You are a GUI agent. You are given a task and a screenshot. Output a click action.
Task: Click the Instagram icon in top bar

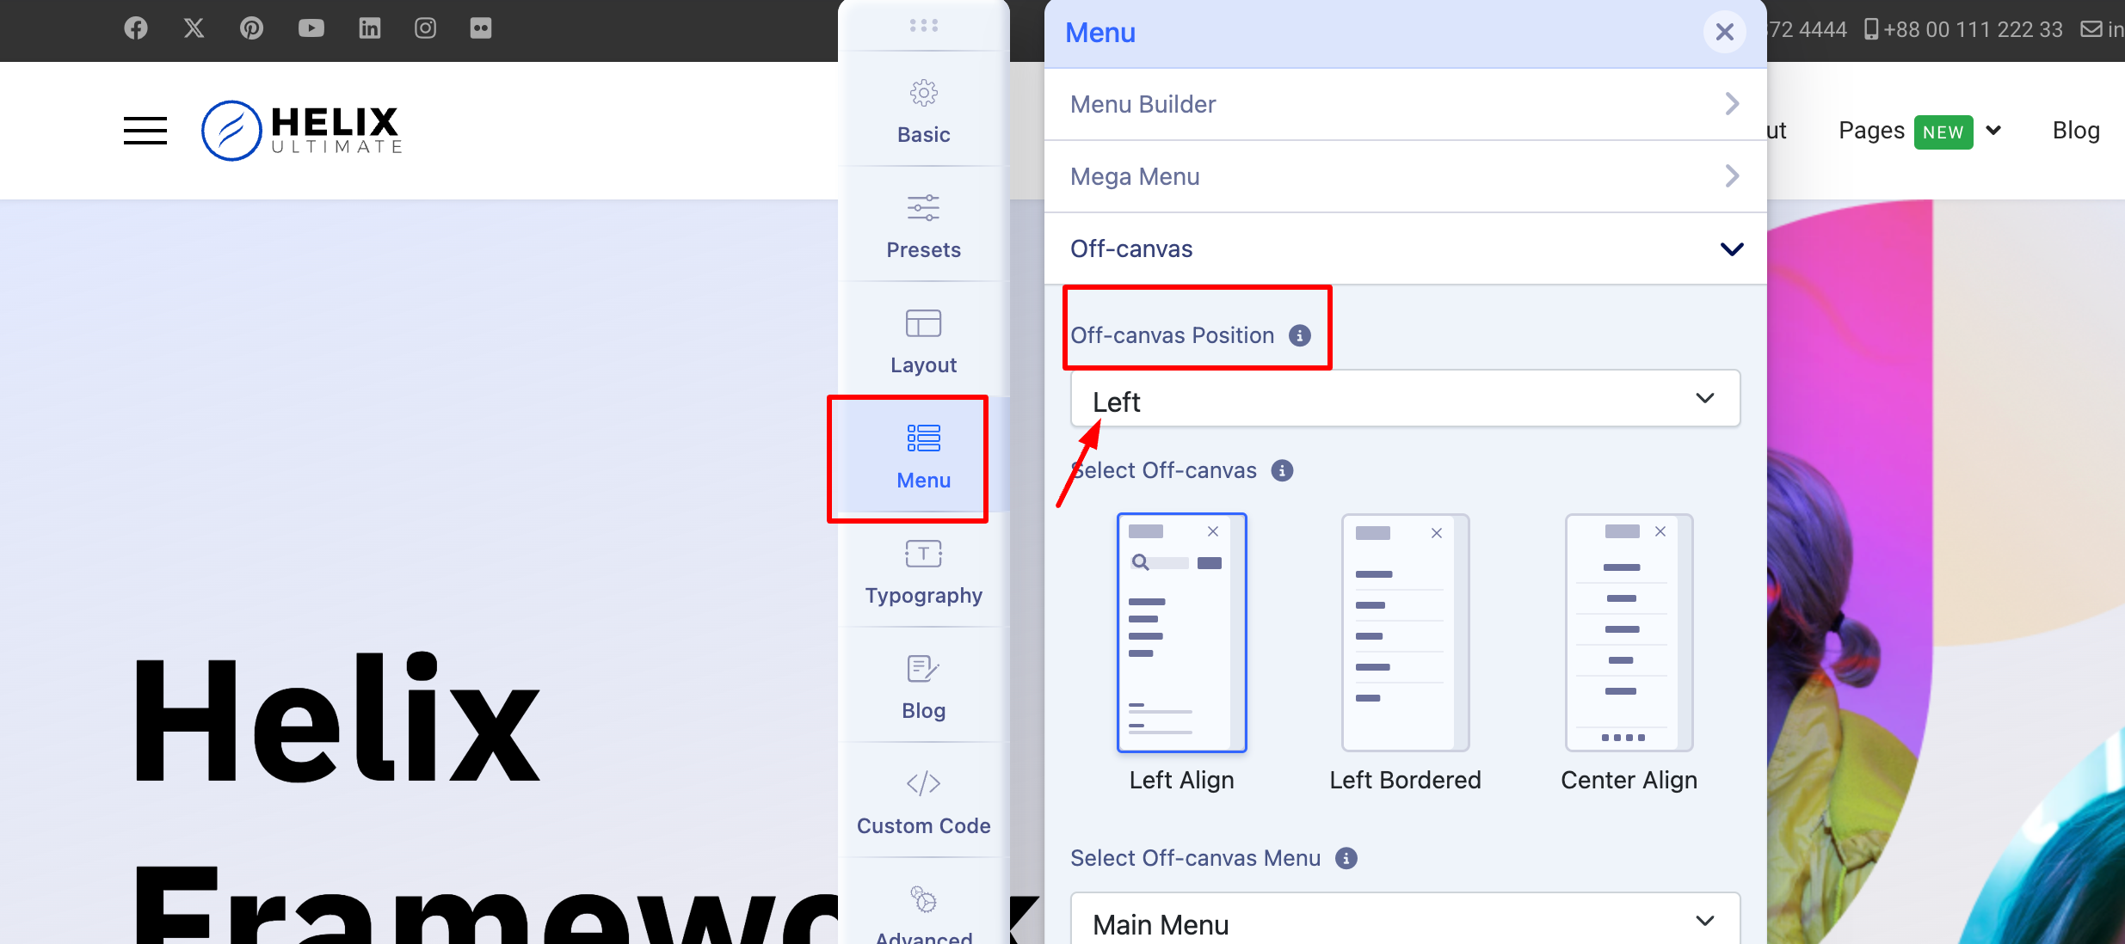[x=424, y=26]
